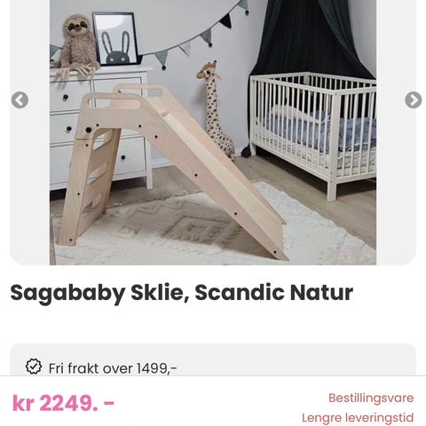Click the giraffe toy in the photo
This screenshot has width=426, height=426.
pyautogui.click(x=216, y=109)
